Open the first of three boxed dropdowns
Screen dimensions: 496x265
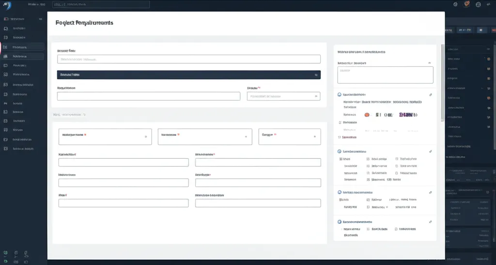click(105, 137)
